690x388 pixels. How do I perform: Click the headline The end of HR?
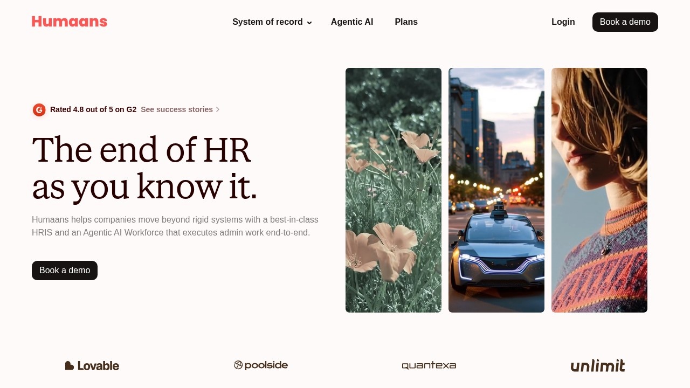point(141,150)
